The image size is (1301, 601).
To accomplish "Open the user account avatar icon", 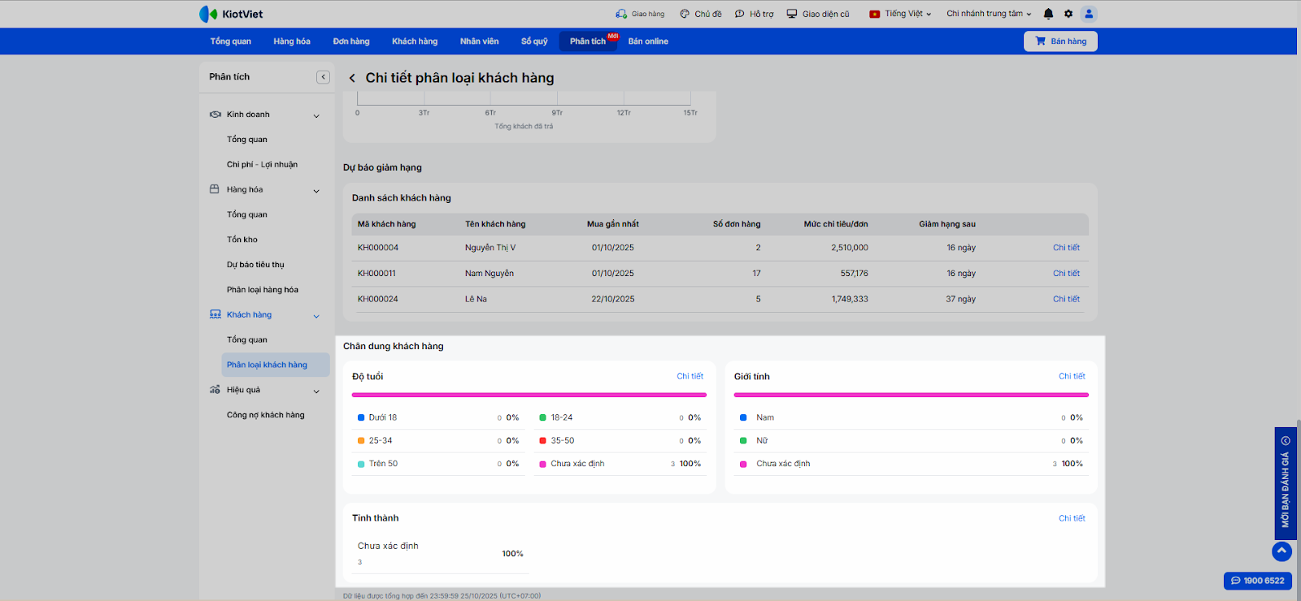I will point(1089,14).
